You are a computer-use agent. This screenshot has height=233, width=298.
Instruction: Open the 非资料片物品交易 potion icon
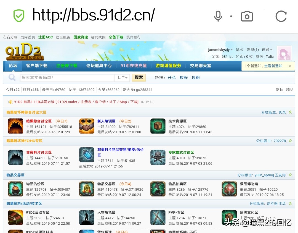coord(87,155)
